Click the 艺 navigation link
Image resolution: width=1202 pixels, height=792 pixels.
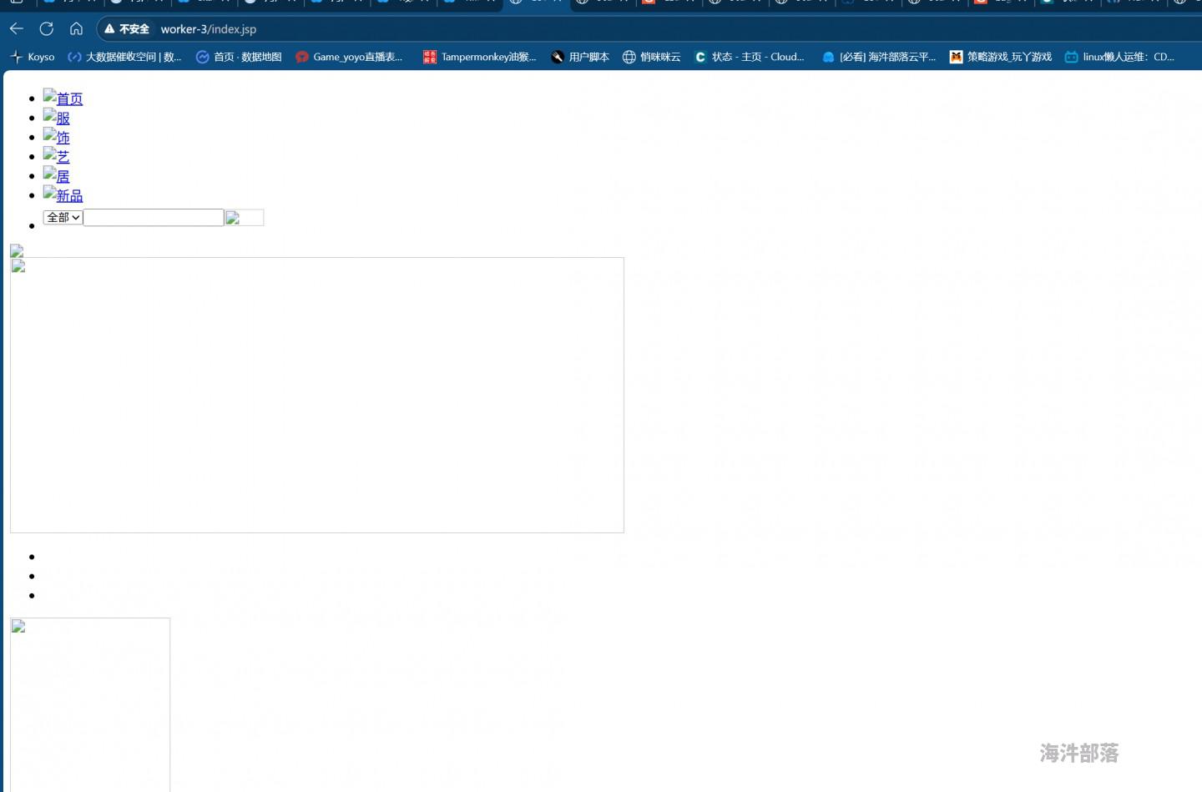tap(56, 155)
